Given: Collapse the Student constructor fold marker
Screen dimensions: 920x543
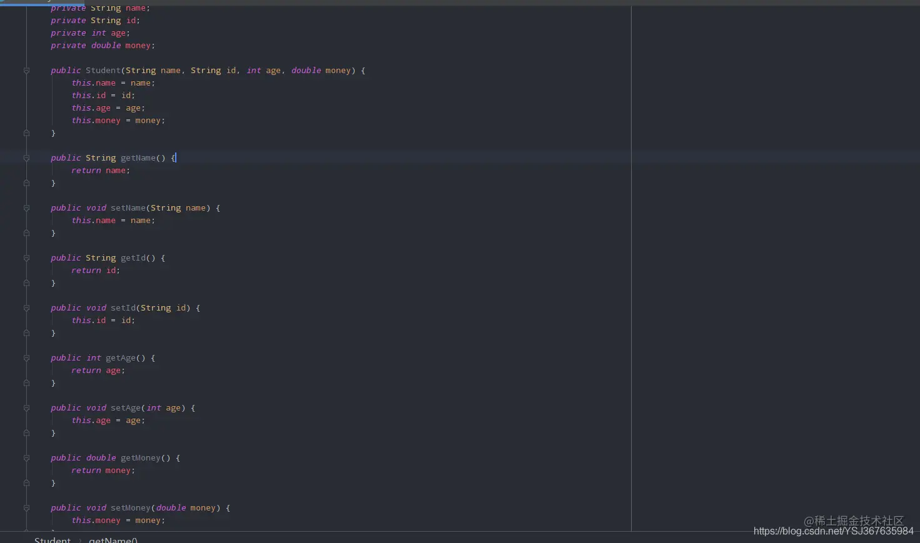Looking at the screenshot, I should coord(26,71).
